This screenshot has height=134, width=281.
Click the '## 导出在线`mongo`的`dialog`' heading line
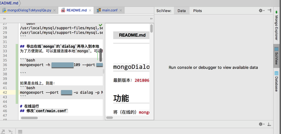[x=60, y=46]
